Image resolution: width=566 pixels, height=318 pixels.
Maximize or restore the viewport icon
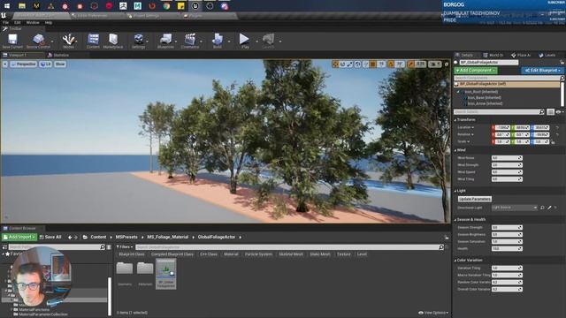447,64
